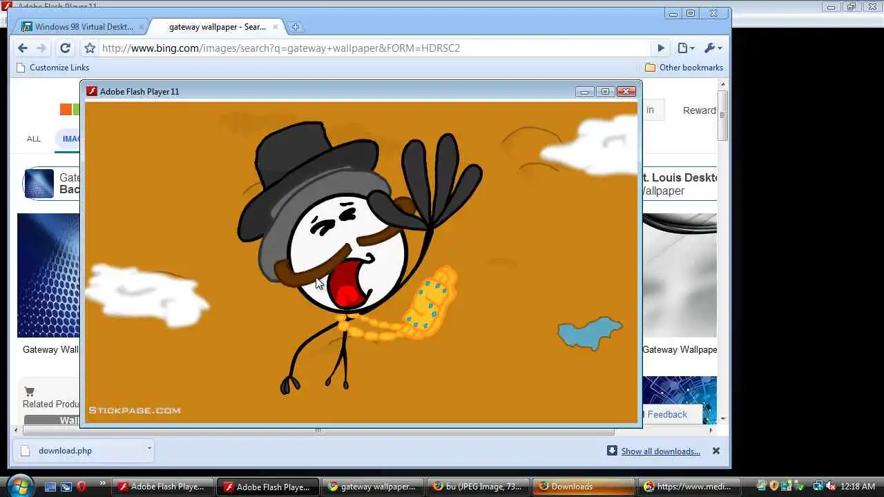Open the Downloads taskbar item

pyautogui.click(x=584, y=487)
